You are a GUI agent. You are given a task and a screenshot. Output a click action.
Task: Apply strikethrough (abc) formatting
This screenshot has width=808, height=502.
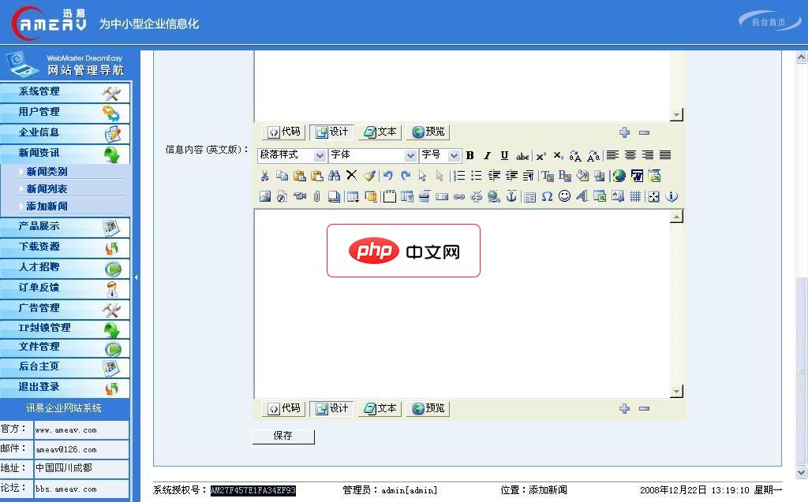(522, 155)
